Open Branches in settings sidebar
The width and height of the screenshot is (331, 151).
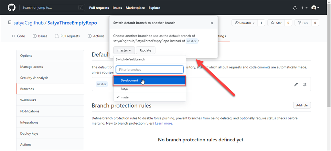(50, 89)
